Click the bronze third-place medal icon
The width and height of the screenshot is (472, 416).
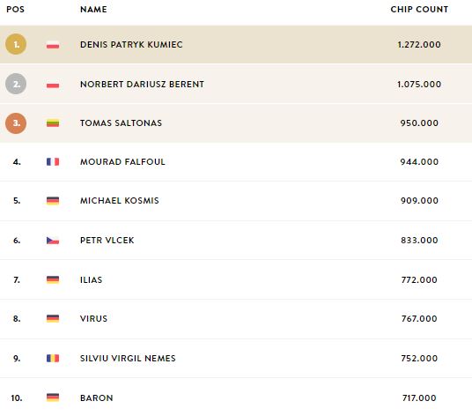(16, 123)
